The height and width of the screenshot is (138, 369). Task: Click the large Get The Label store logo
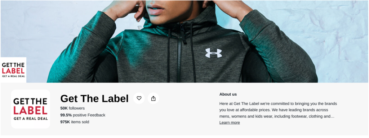point(31,109)
